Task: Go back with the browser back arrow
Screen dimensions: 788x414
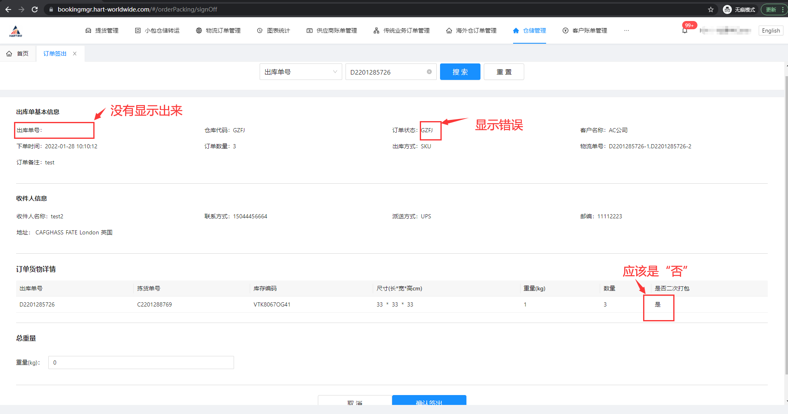Action: tap(8, 9)
